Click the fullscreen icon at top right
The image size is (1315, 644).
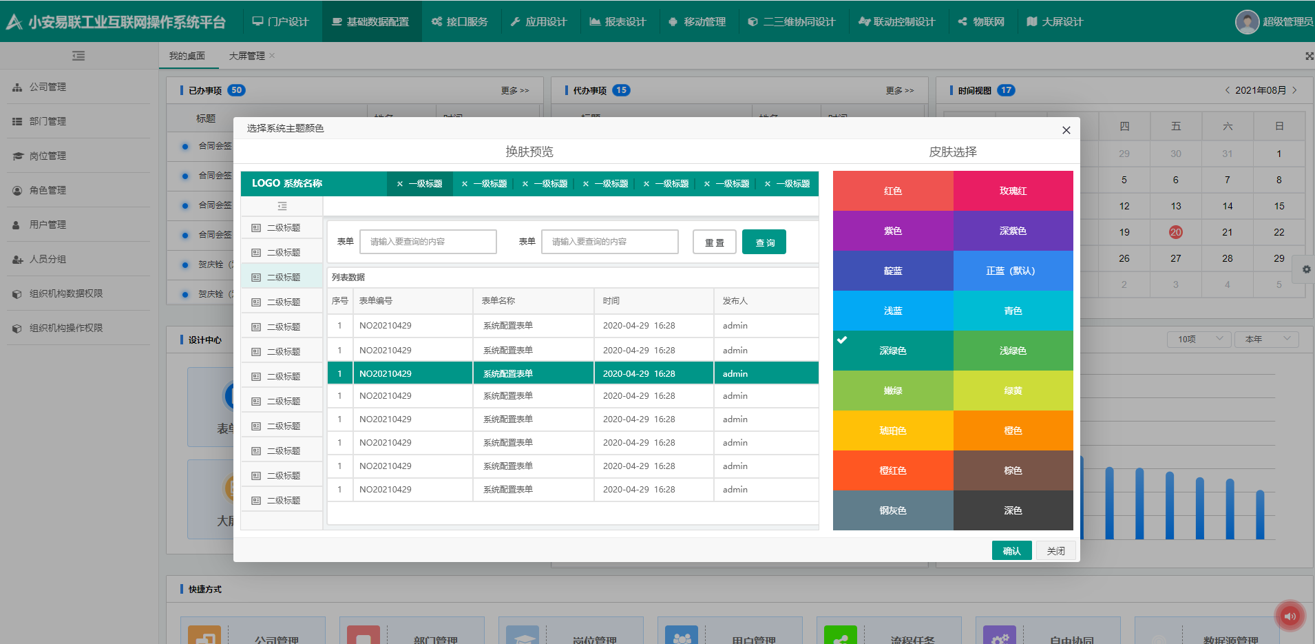1308,56
